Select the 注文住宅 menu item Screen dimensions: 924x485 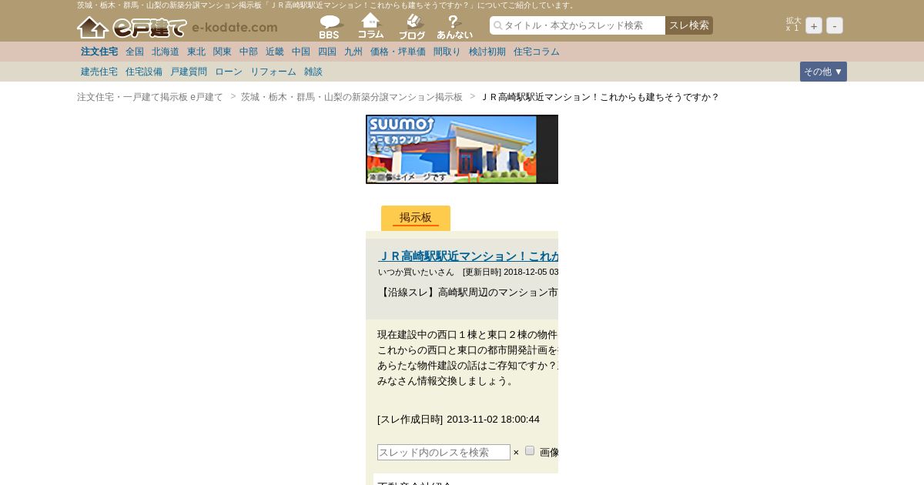(99, 52)
